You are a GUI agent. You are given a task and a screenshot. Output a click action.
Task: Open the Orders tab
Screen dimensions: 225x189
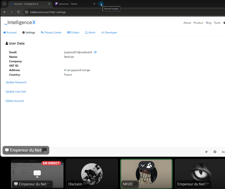[x=73, y=32]
